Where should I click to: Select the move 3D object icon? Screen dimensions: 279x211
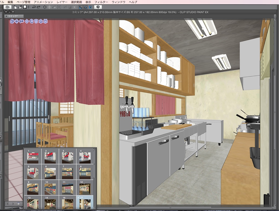(x=27, y=21)
